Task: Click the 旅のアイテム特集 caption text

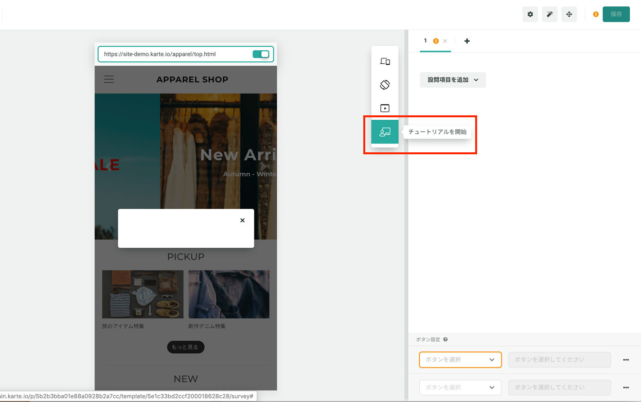Action: [123, 326]
